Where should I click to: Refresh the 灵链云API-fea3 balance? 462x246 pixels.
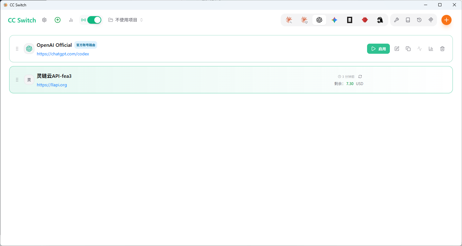360,77
